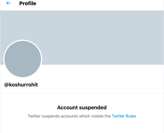Click white space left of Account suspended

(27, 107)
